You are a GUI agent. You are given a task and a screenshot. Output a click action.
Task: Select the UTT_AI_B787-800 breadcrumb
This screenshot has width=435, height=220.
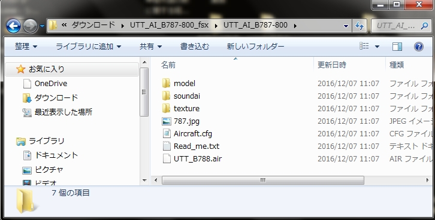pos(255,25)
